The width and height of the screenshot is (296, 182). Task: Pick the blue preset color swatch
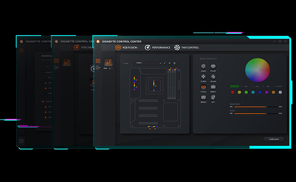click(260, 92)
